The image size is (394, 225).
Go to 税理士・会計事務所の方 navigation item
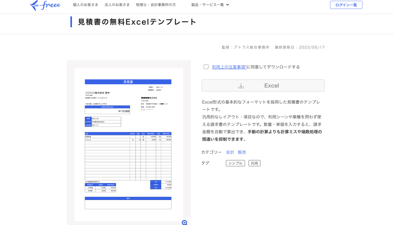156,5
